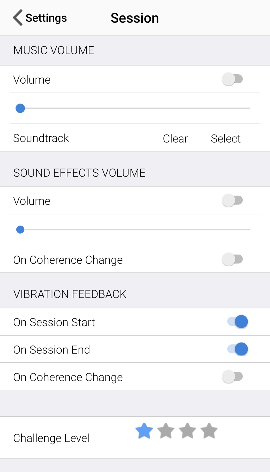Tap the music volume slider handle

20,108
